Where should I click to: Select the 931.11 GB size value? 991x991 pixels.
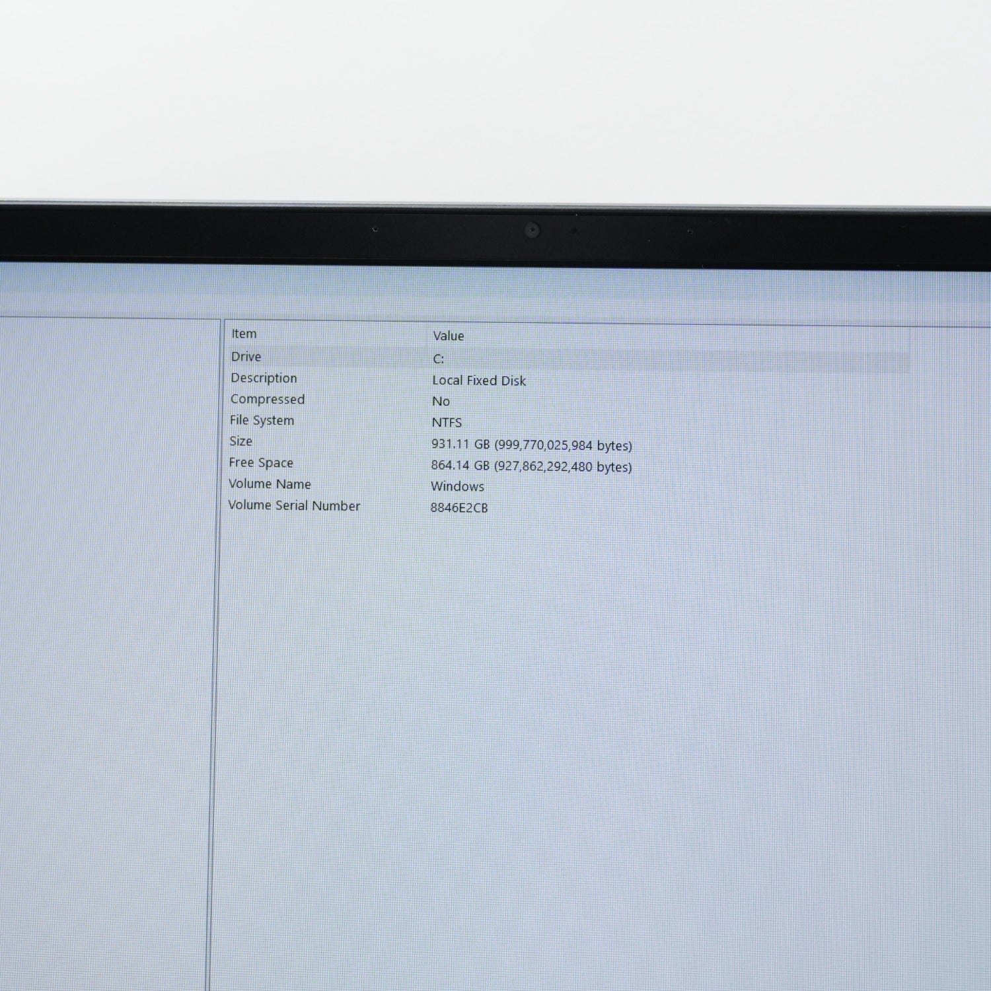tap(532, 445)
